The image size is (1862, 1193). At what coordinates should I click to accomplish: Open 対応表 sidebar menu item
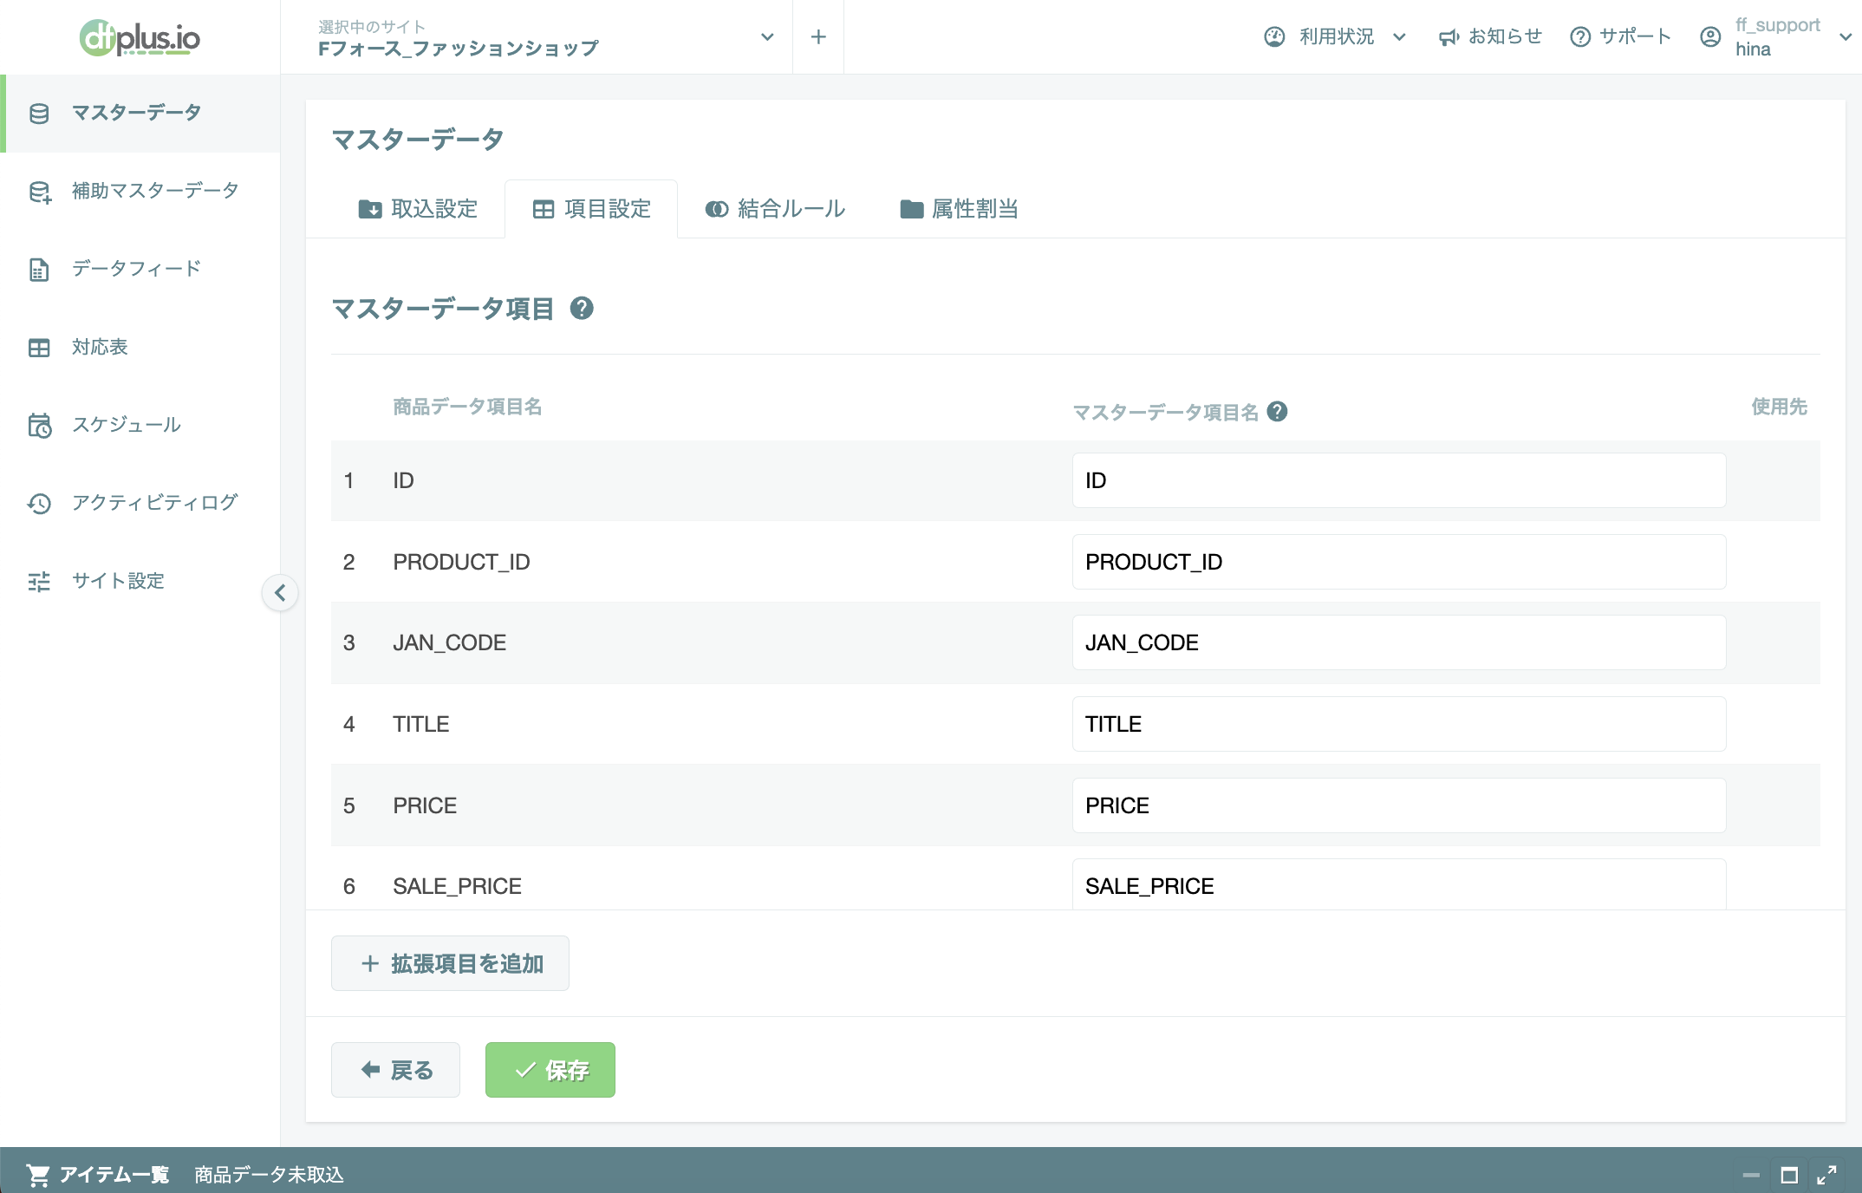point(140,348)
